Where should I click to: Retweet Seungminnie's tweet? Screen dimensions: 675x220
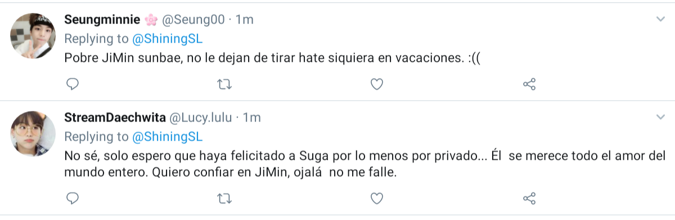coord(224,84)
